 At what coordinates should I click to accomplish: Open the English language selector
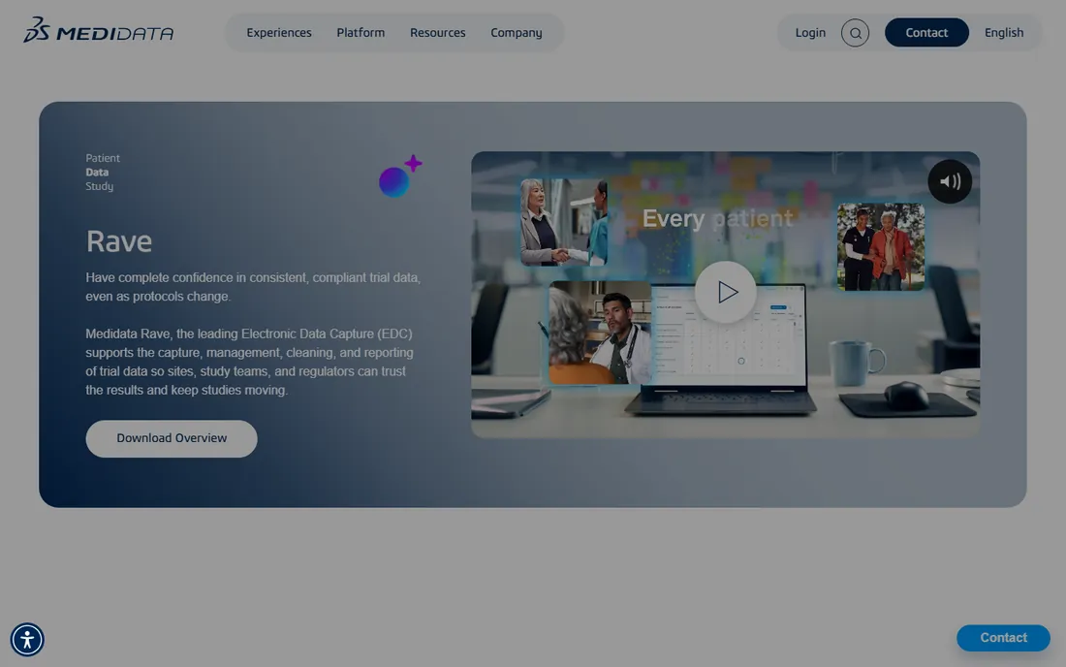1003,33
